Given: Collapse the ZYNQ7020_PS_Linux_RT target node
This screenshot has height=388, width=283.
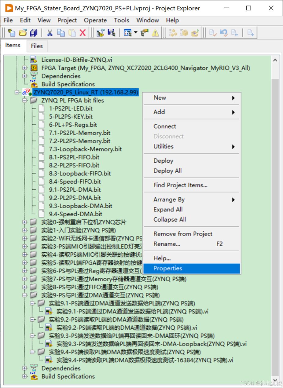Looking at the screenshot, I should [x=17, y=92].
